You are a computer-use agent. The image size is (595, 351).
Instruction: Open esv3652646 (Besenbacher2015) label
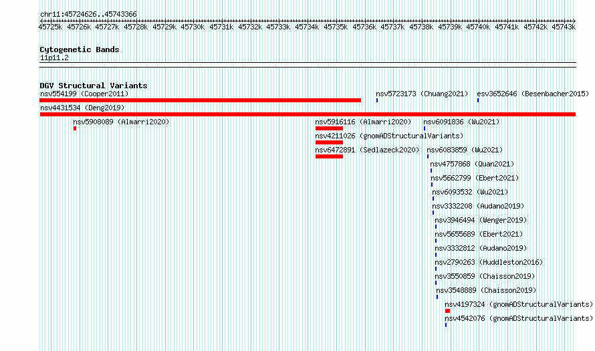[x=533, y=94]
